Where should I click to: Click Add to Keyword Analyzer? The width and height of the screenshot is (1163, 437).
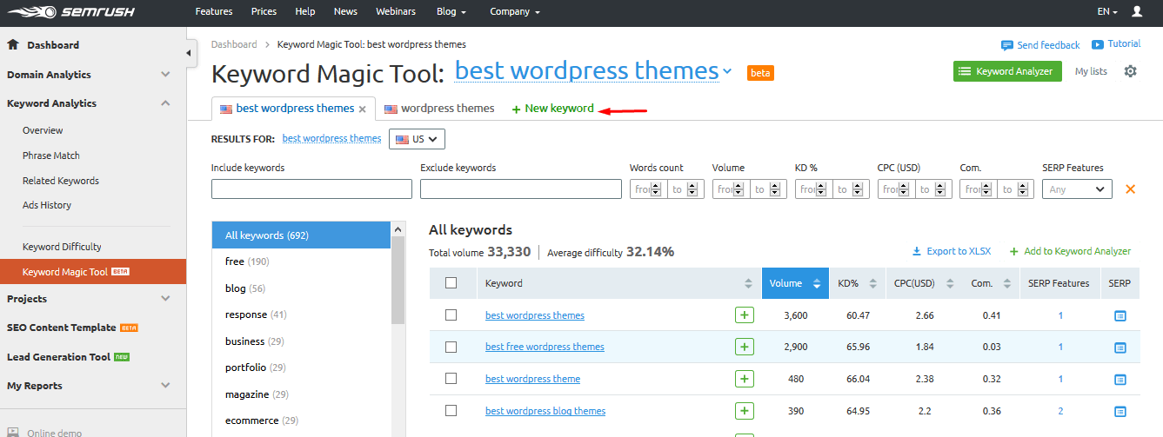pos(1070,251)
